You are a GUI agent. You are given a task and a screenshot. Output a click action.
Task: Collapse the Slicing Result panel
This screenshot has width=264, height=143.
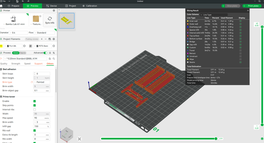248,11
